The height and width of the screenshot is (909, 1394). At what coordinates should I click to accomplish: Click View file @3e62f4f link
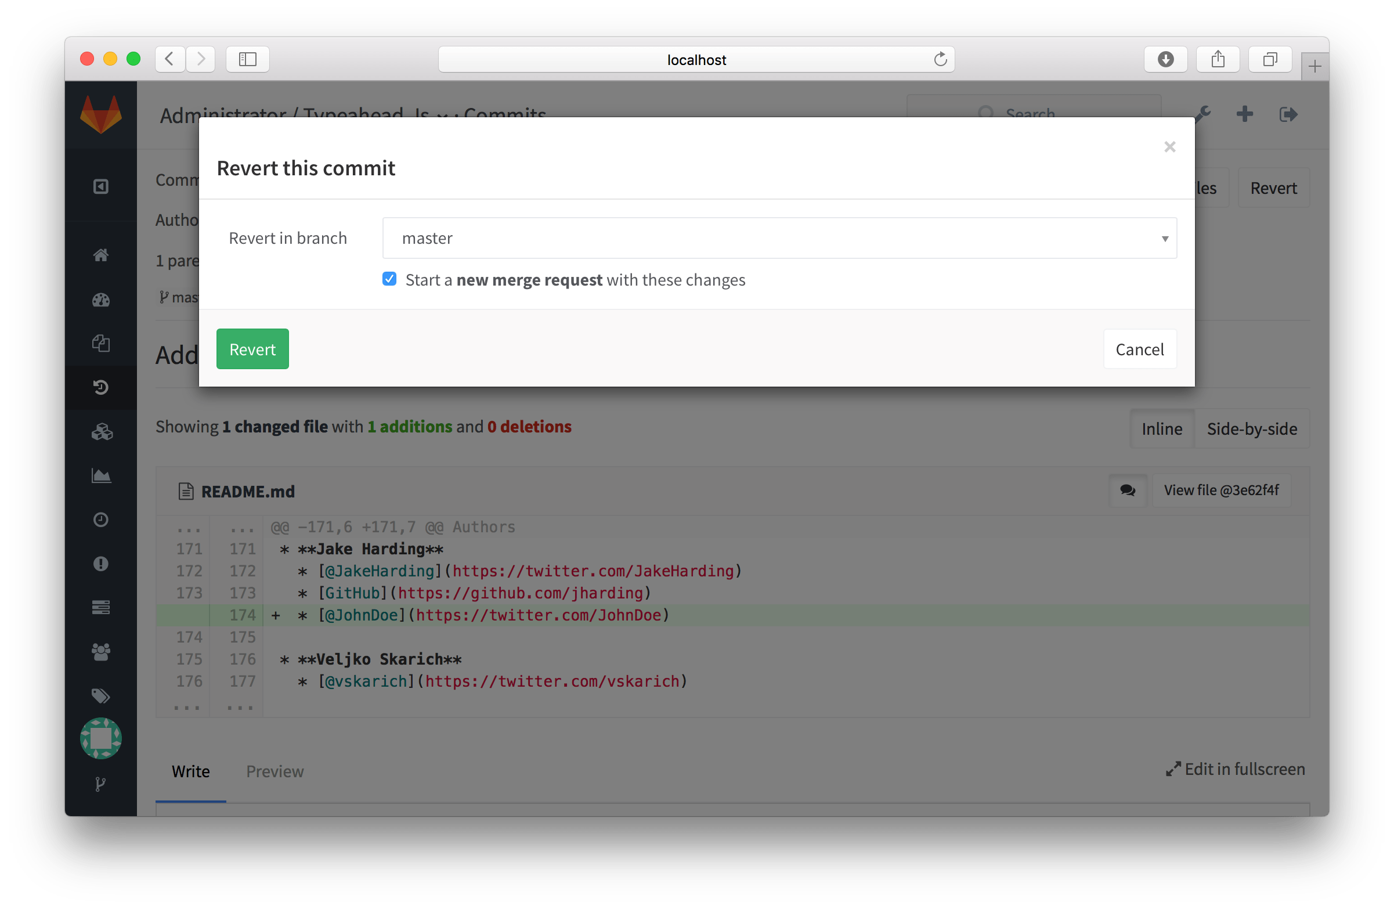(1221, 490)
